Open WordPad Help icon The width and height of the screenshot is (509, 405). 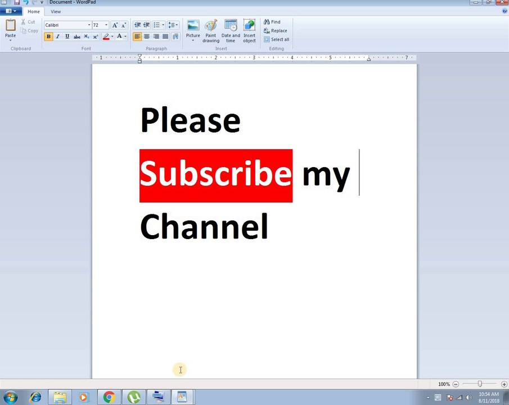click(505, 11)
